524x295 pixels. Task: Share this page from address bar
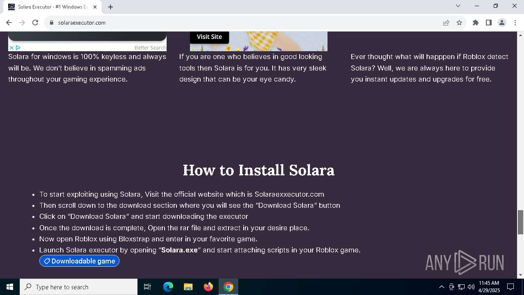click(446, 23)
